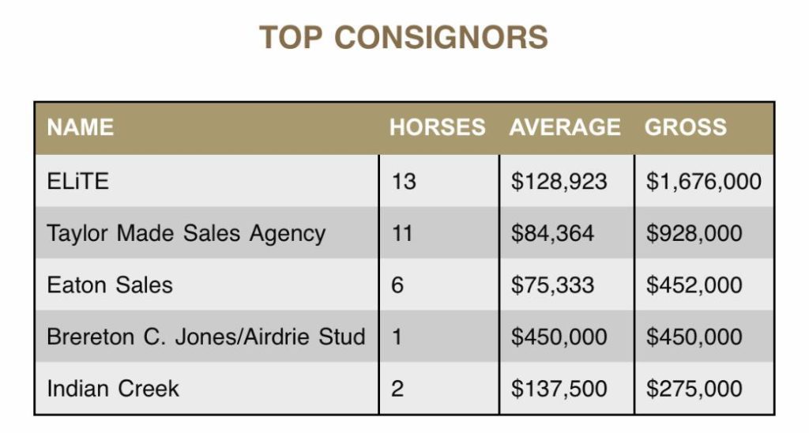Select the $137,500 average cell
The height and width of the screenshot is (433, 809).
566,388
